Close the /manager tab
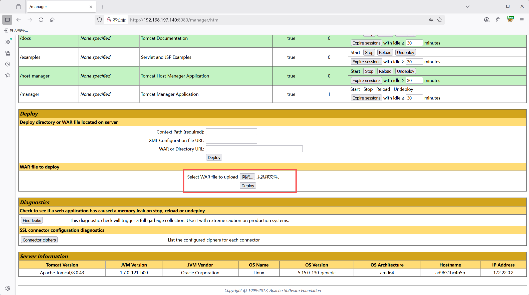 (91, 7)
